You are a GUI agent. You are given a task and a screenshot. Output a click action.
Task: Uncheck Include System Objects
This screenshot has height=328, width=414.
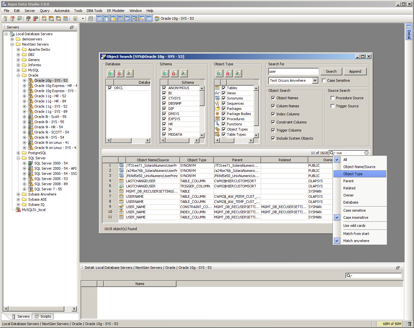(x=273, y=138)
